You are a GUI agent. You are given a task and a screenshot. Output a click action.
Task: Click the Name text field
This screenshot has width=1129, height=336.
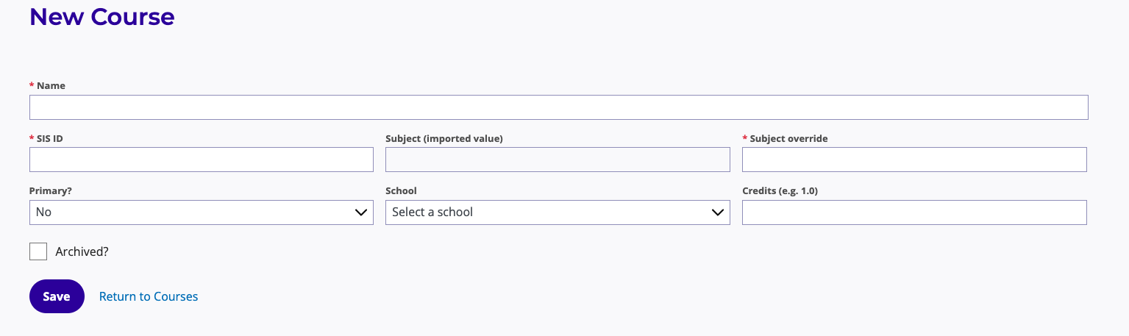coord(558,107)
